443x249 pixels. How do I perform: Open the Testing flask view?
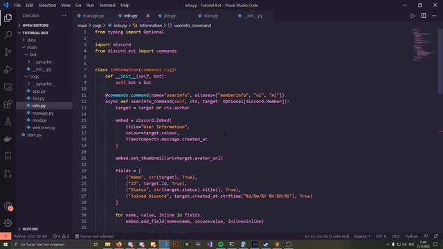click(x=8, y=122)
